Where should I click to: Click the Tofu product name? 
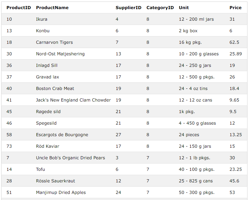tap(40, 169)
